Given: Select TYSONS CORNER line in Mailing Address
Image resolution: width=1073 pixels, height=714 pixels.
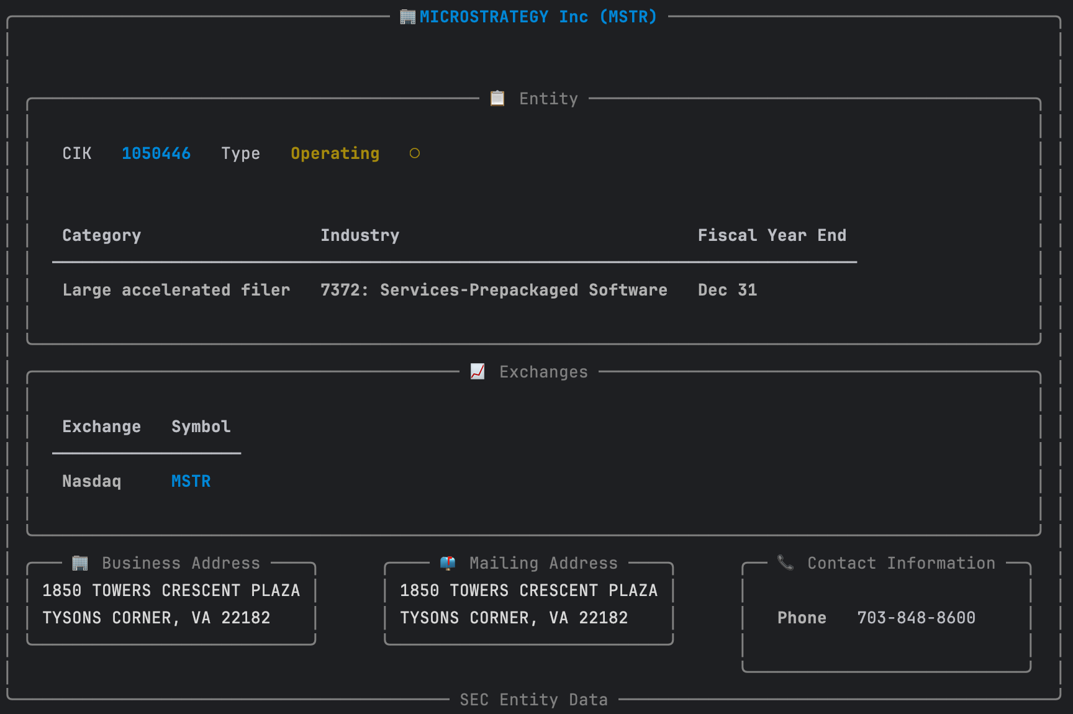Looking at the screenshot, I should point(514,618).
